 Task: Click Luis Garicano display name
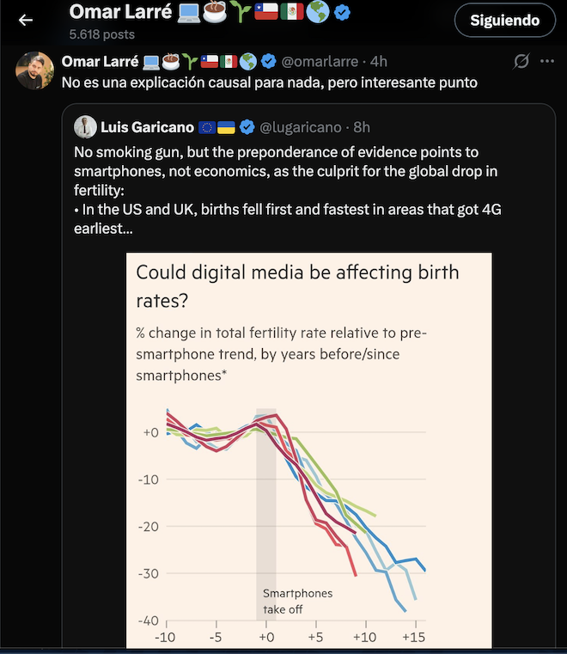[x=147, y=127]
